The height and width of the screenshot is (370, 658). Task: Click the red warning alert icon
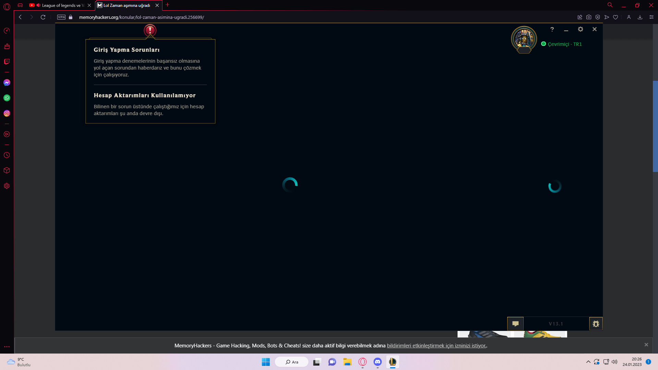(x=150, y=30)
